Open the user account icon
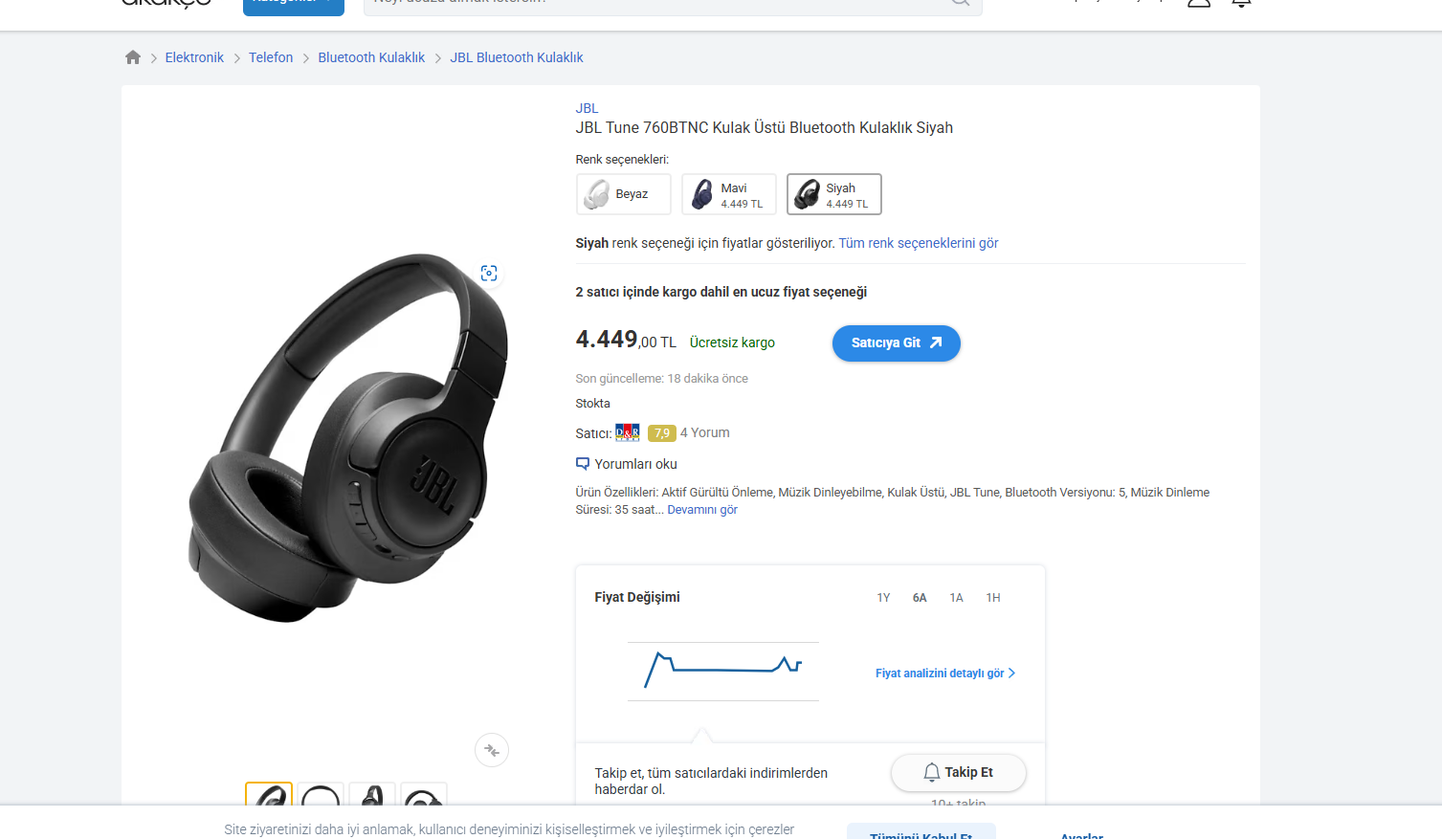This screenshot has height=839, width=1442. pyautogui.click(x=1199, y=3)
